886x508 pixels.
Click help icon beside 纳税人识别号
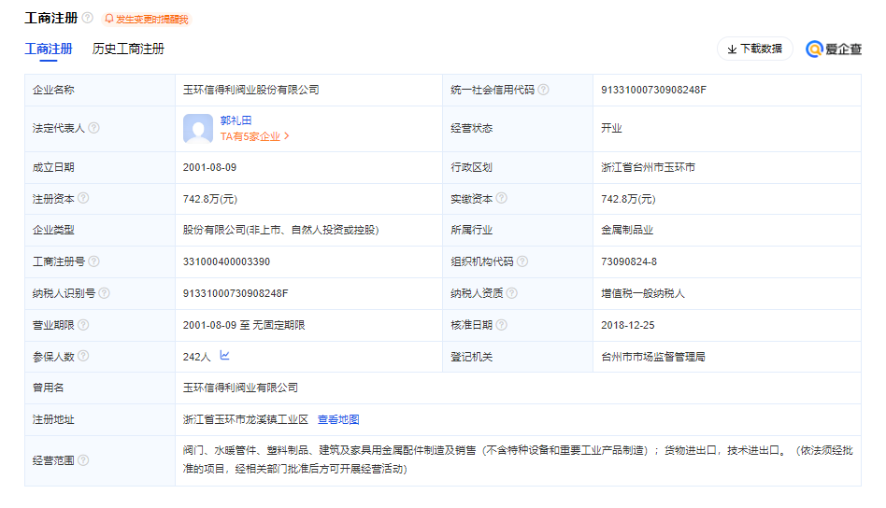tap(104, 293)
